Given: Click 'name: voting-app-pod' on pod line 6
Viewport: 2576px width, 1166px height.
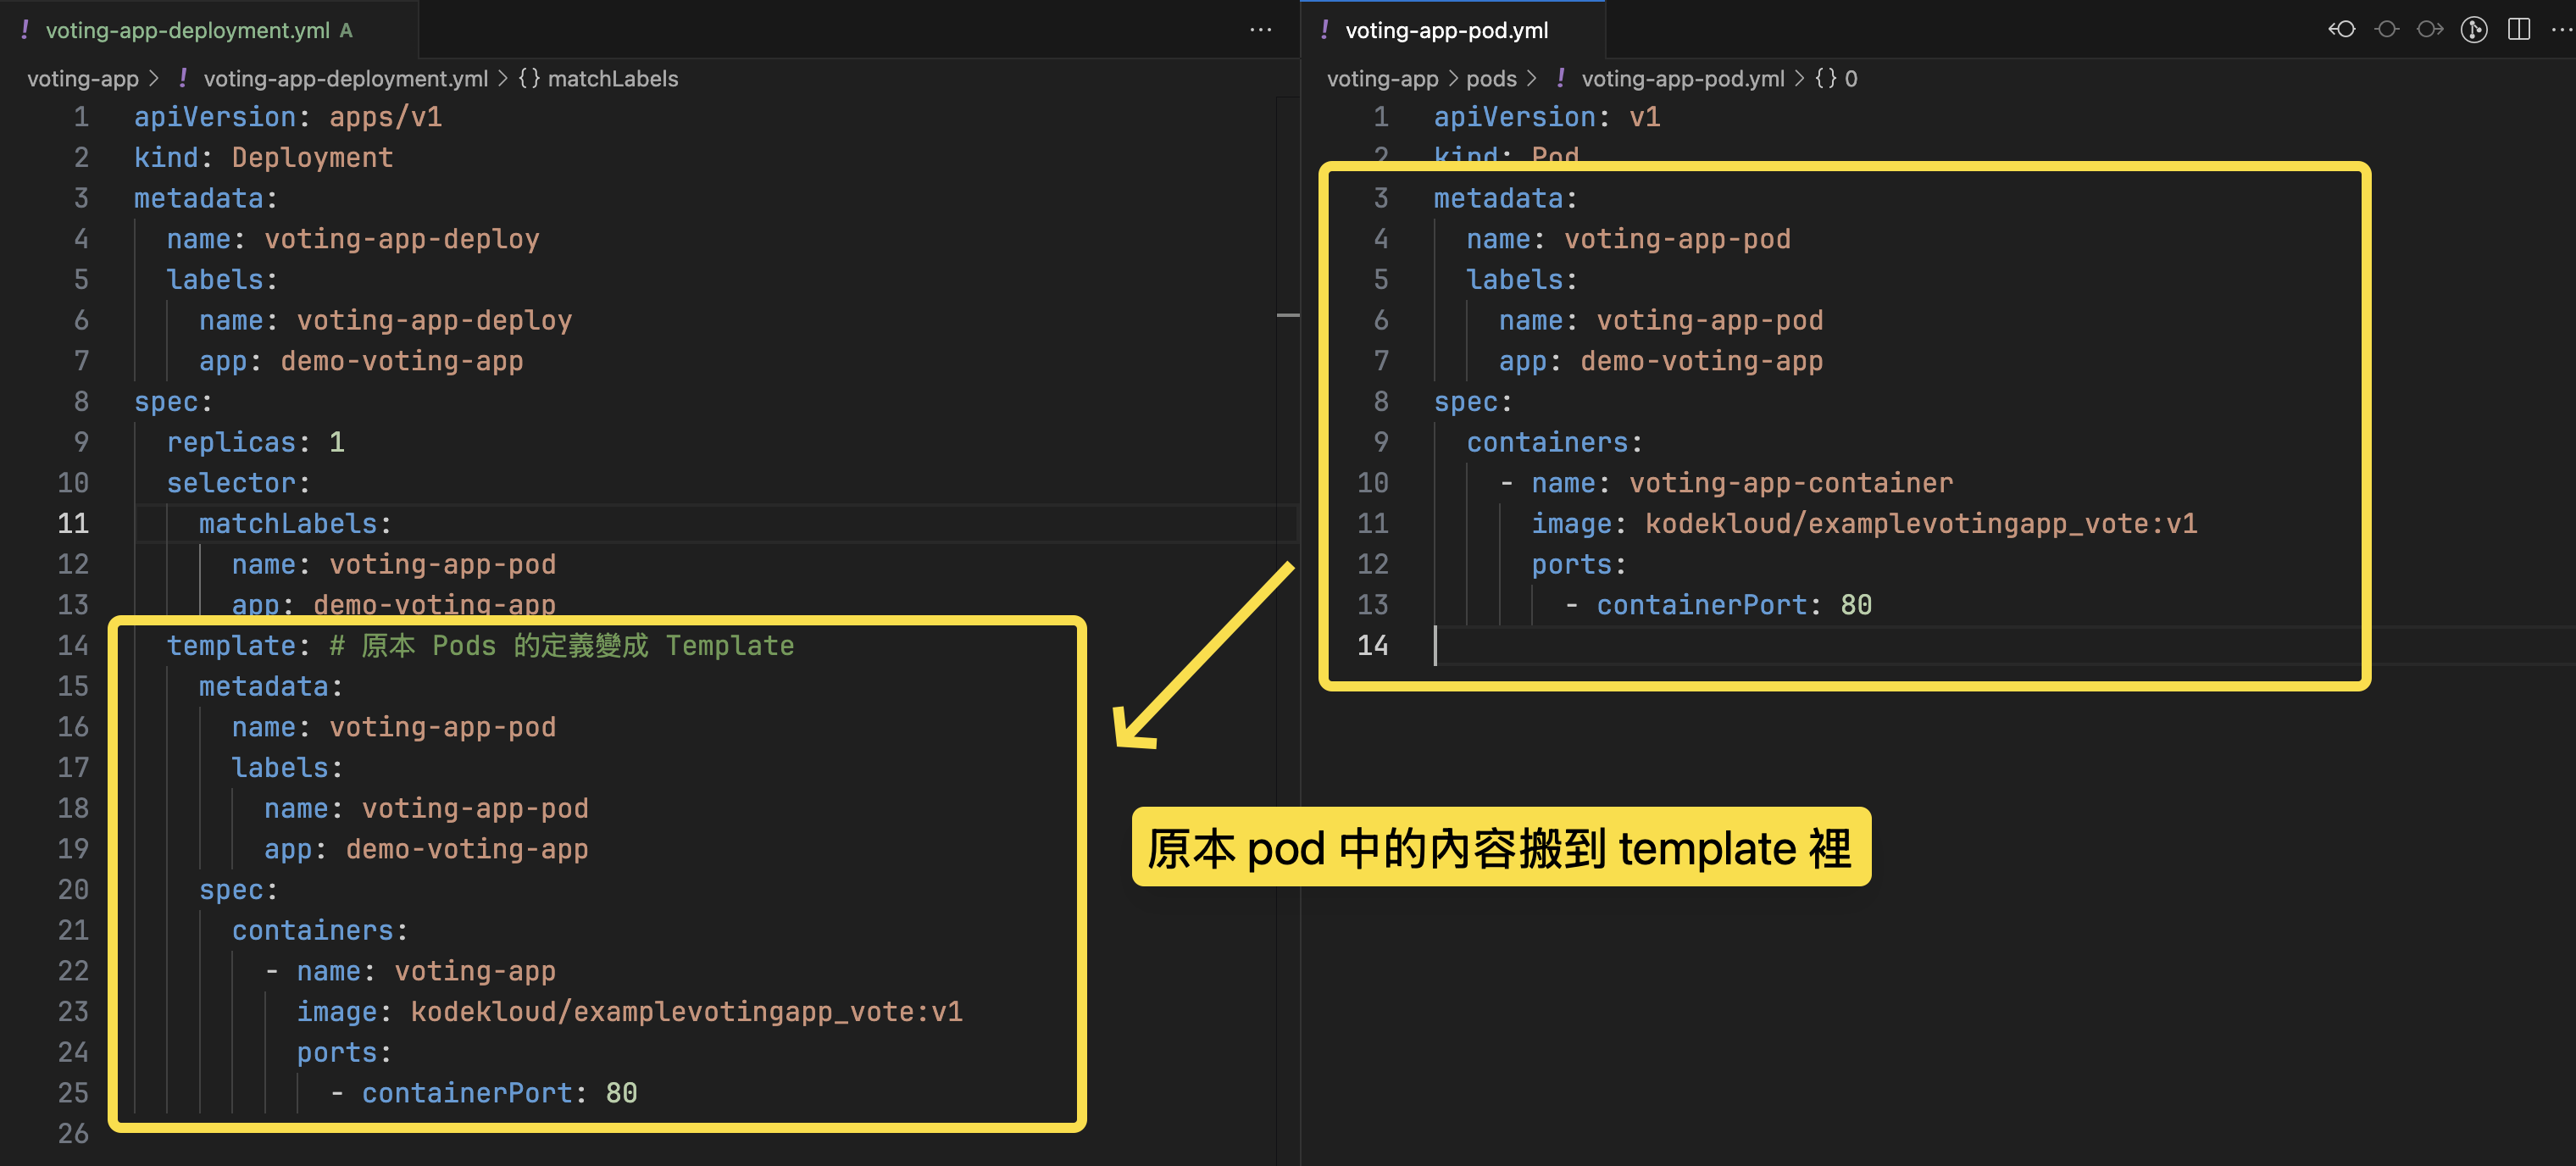Looking at the screenshot, I should [1661, 320].
